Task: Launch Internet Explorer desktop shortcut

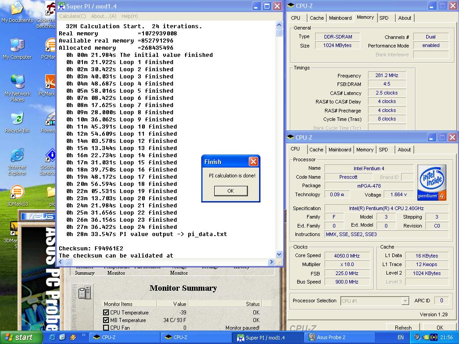Action: click(x=17, y=162)
